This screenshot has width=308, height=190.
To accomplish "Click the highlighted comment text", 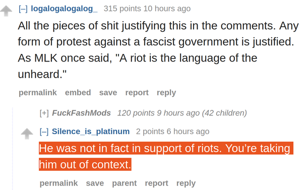I will [x=166, y=156].
